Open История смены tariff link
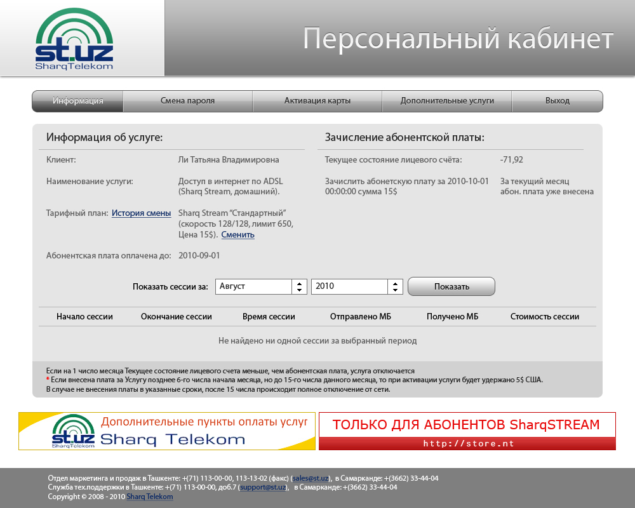Screen dimensions: 635x508 [x=141, y=213]
